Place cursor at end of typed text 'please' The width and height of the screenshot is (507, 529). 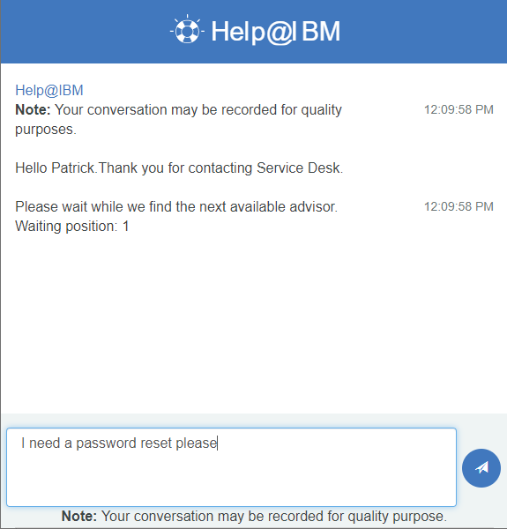tap(218, 443)
